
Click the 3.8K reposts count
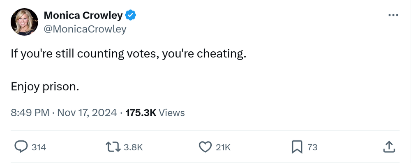133,147
